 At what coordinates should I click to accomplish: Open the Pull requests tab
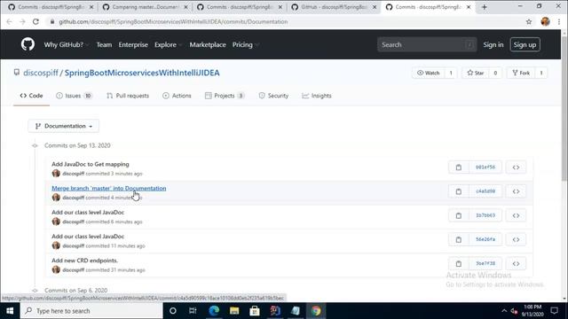[128, 96]
